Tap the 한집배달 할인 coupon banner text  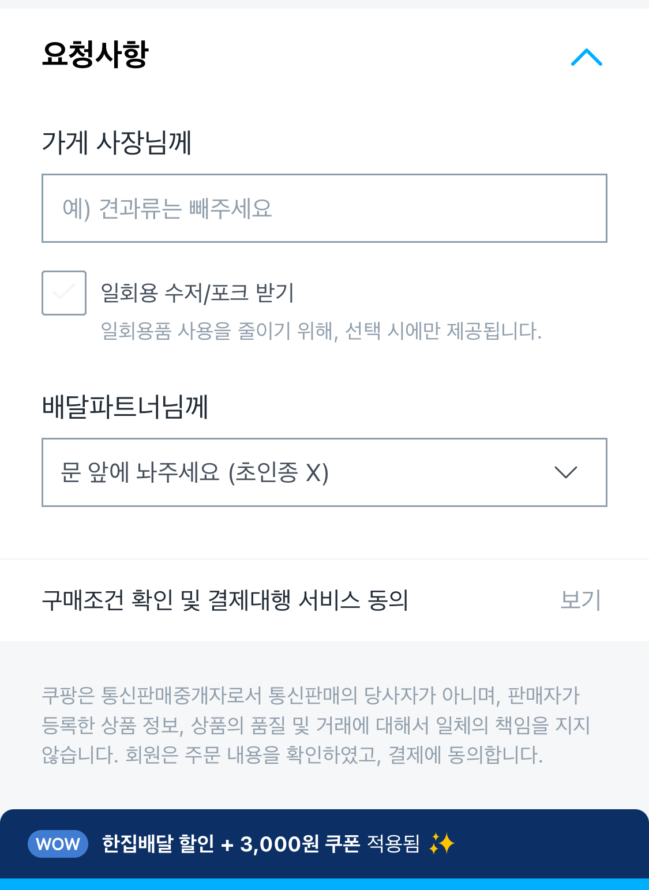click(x=157, y=844)
